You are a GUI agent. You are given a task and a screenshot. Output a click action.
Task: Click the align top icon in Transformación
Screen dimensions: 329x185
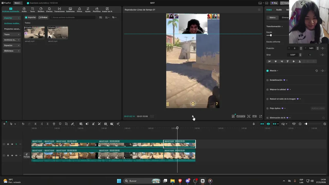288,61
